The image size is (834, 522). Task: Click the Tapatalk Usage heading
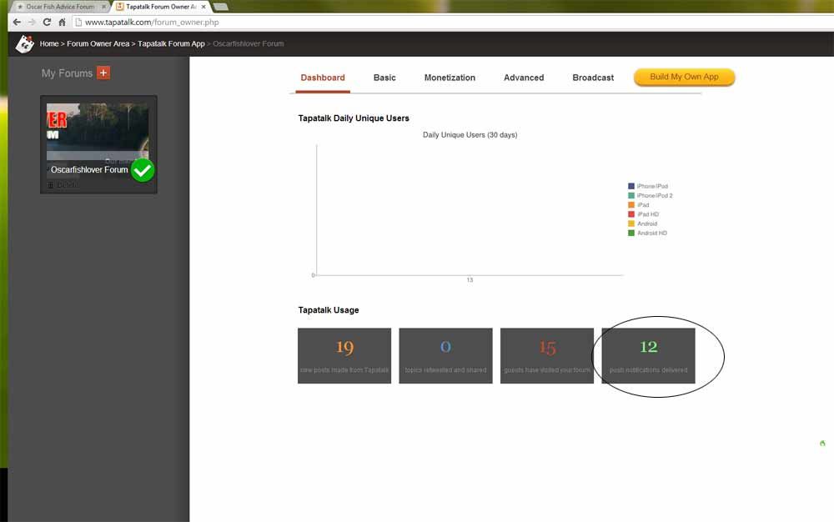[x=329, y=310]
